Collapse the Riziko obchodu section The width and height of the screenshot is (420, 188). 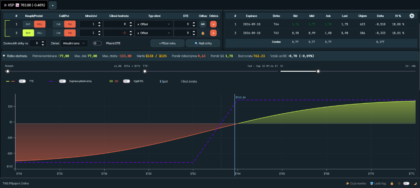[x=4, y=56]
